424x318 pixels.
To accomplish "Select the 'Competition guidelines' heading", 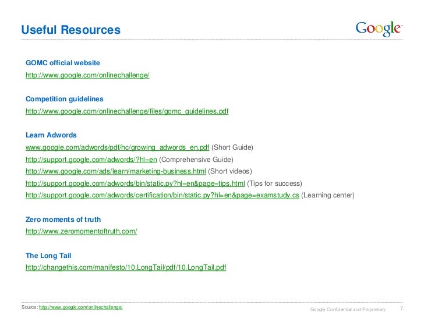I will tap(64, 99).
